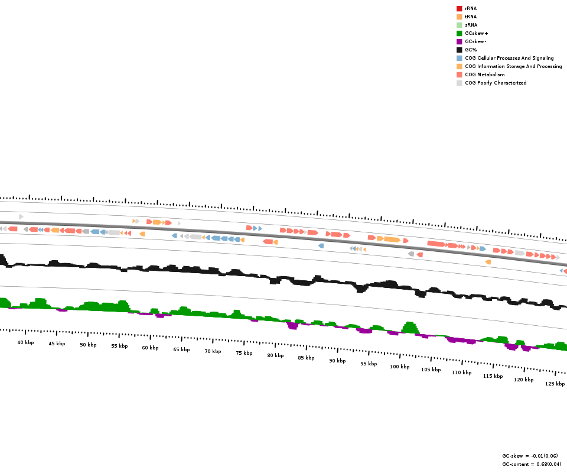Viewport: 567px width, 473px height.
Task: Click the 125 kbp scale label
Action: point(555,384)
